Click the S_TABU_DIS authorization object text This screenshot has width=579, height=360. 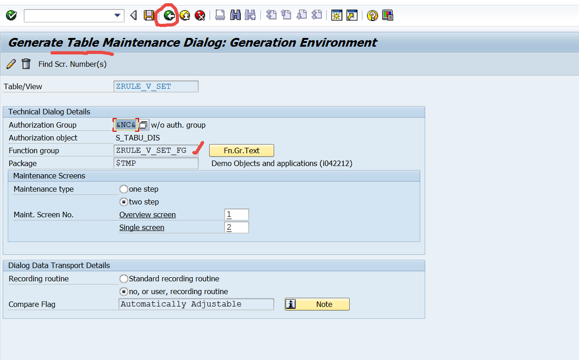(x=138, y=138)
